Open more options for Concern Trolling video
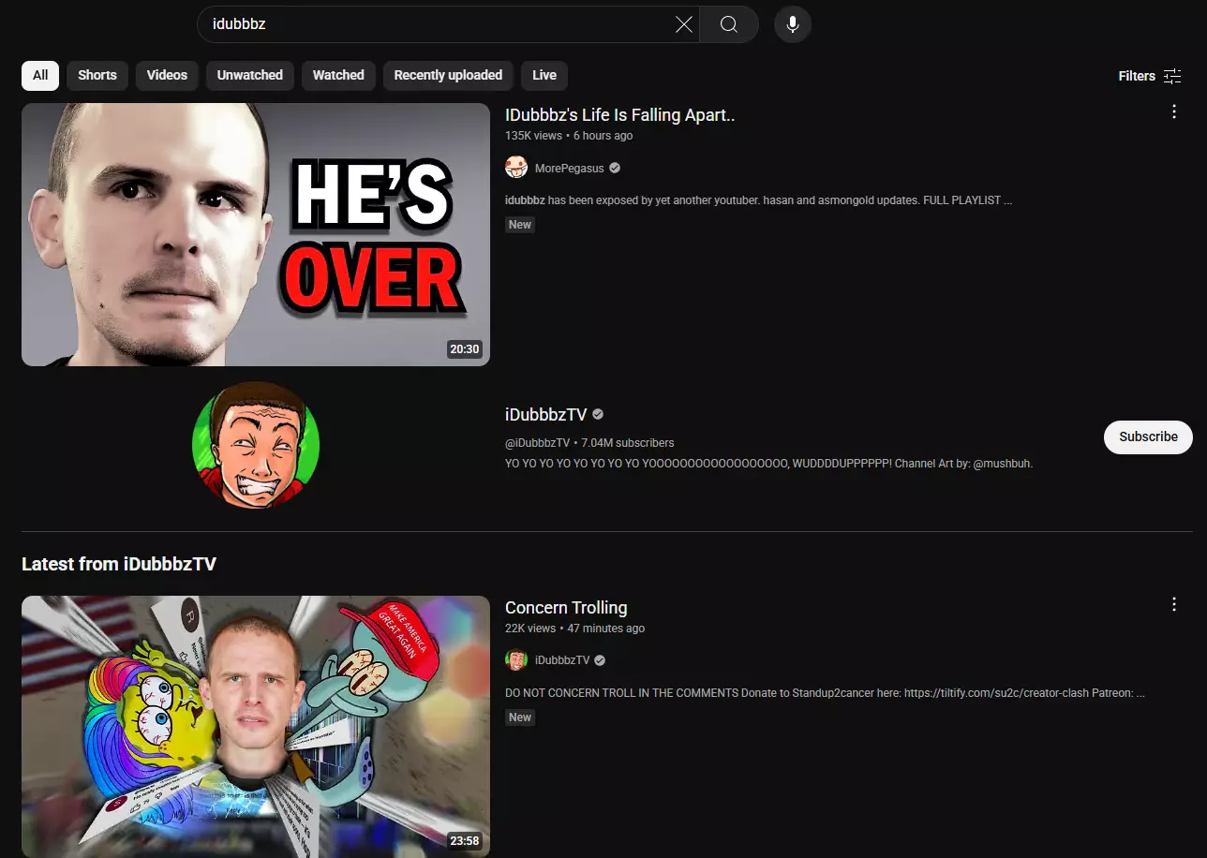 pyautogui.click(x=1174, y=604)
